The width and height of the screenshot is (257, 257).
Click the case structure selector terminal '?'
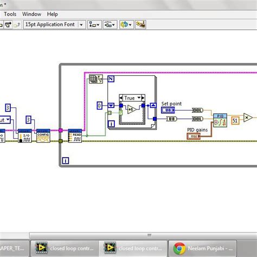[121, 113]
